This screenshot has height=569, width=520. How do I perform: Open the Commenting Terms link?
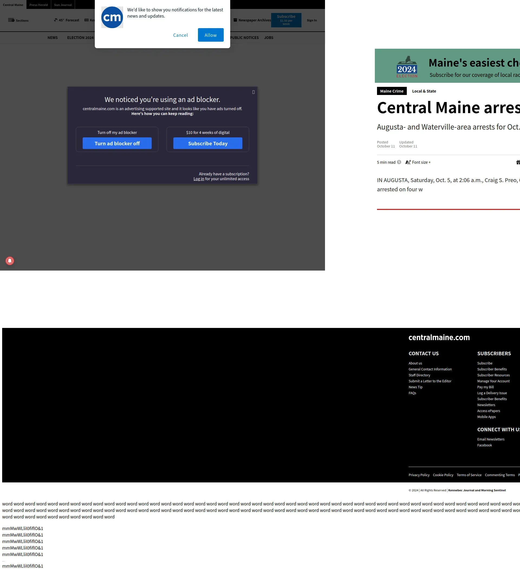(500, 475)
